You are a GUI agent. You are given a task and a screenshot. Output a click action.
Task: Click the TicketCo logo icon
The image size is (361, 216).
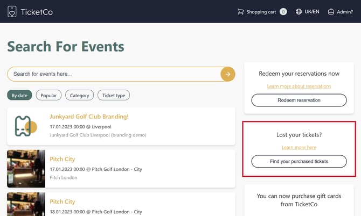12,11
